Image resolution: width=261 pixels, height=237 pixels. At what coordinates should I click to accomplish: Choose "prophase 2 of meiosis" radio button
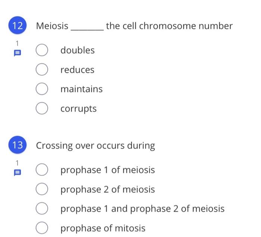coord(42,189)
